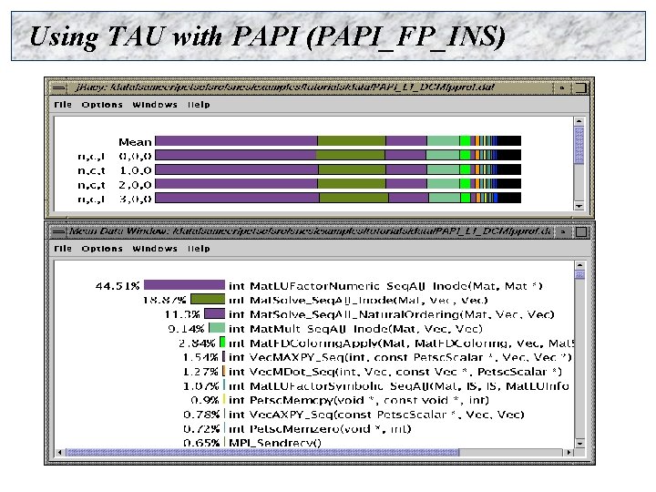656x492 pixels.
Task: Click PetscMemcpy function name
Action: (x=359, y=400)
